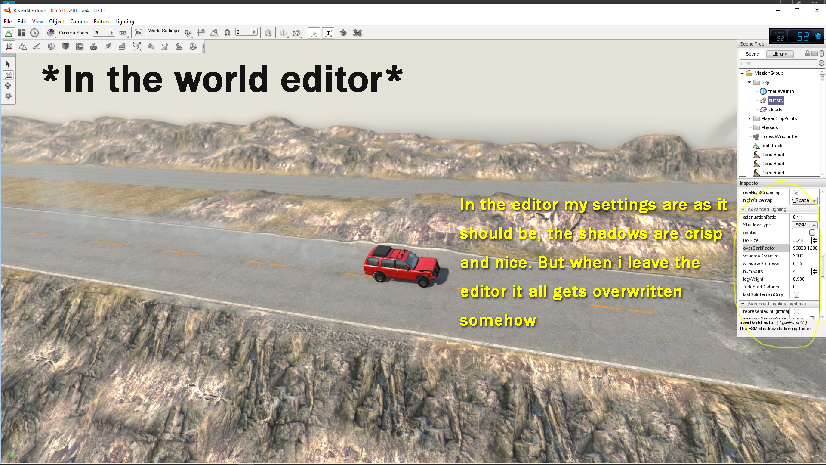Select the arrow pointer tool

click(8, 64)
